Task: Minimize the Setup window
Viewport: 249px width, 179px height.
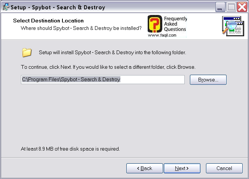Action: (x=220, y=7)
